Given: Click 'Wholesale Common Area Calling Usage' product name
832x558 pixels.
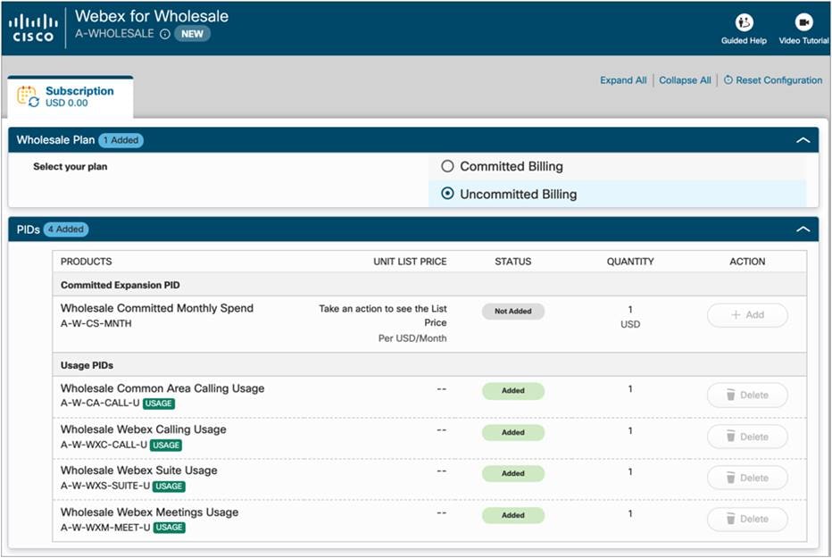Looking at the screenshot, I should click(x=162, y=388).
